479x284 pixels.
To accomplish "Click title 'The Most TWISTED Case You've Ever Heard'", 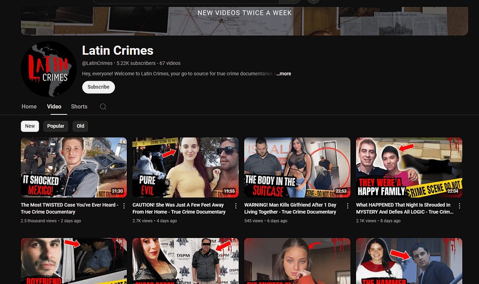I will (69, 209).
